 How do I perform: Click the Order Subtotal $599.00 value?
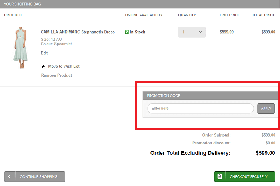click(x=268, y=135)
